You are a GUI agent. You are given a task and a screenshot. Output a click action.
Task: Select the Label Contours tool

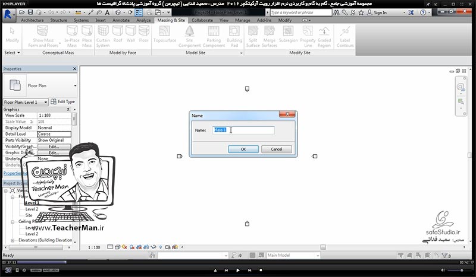pyautogui.click(x=345, y=36)
